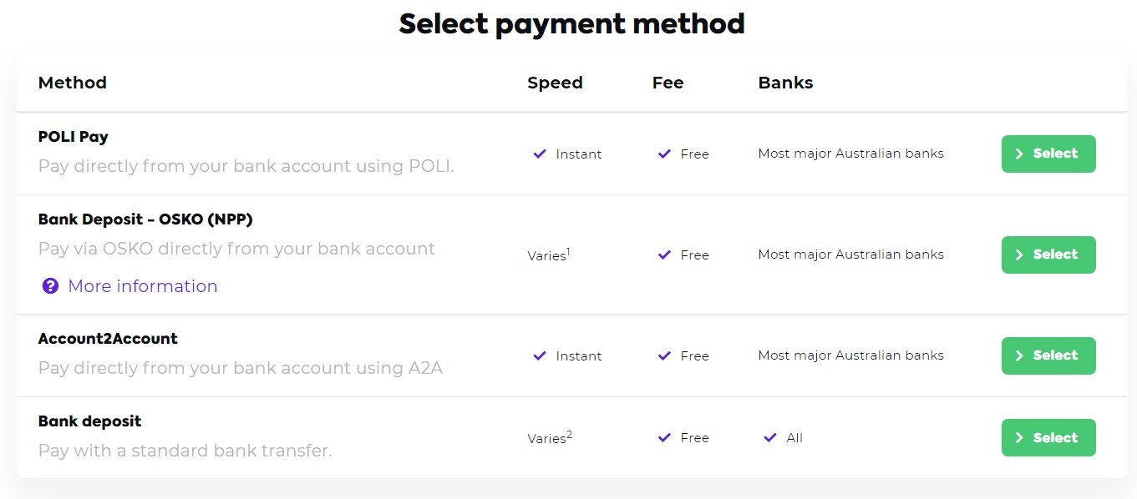Select POLI Pay payment method
This screenshot has width=1137, height=499.
coord(1048,154)
